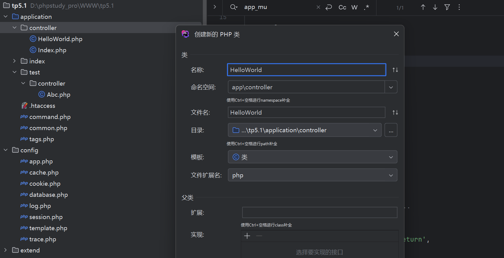Collapse the application controller folder

(x=15, y=27)
